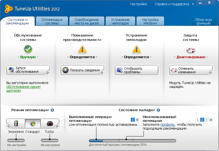Click the green checkmark maintenance status icon
The height and width of the screenshot is (151, 219).
pos(28,49)
